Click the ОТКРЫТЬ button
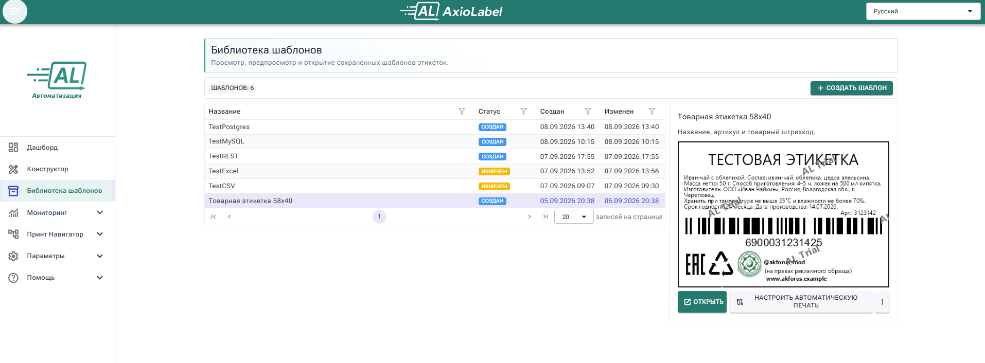The height and width of the screenshot is (363, 985). tap(702, 302)
